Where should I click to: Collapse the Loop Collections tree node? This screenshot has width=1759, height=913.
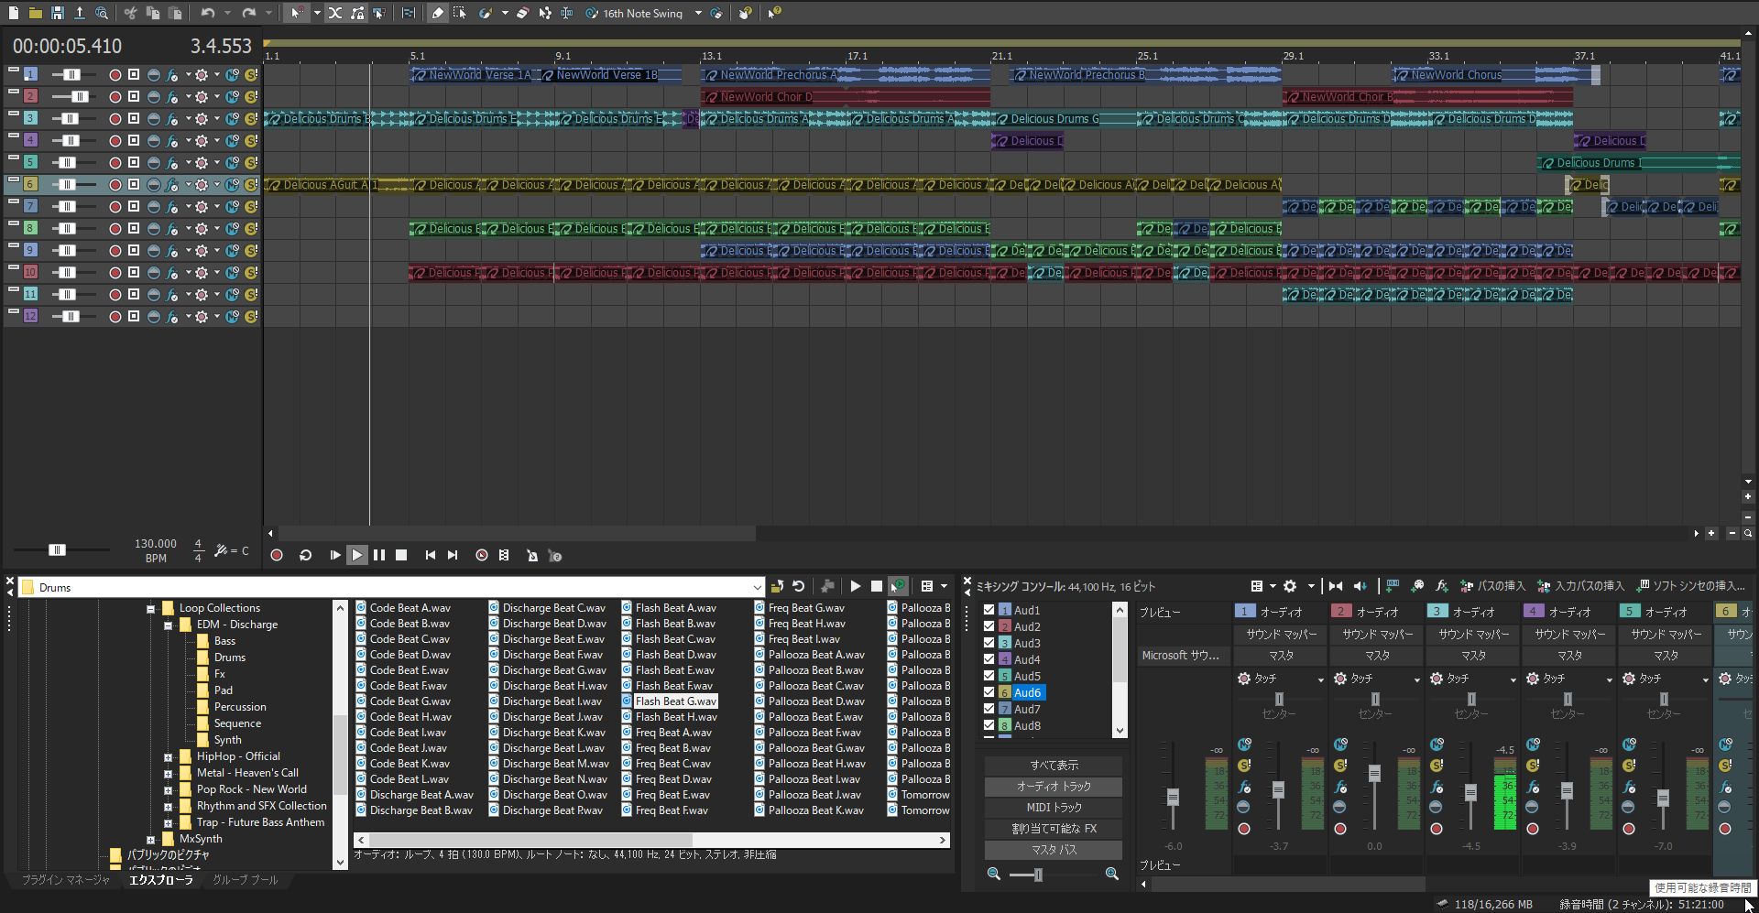pos(150,609)
